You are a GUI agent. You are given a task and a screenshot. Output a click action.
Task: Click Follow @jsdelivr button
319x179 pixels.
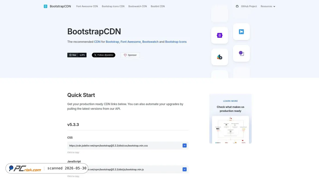[104, 55]
